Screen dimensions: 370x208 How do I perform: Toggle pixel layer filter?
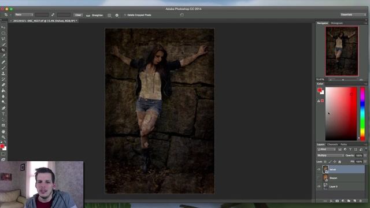[x=340, y=150]
